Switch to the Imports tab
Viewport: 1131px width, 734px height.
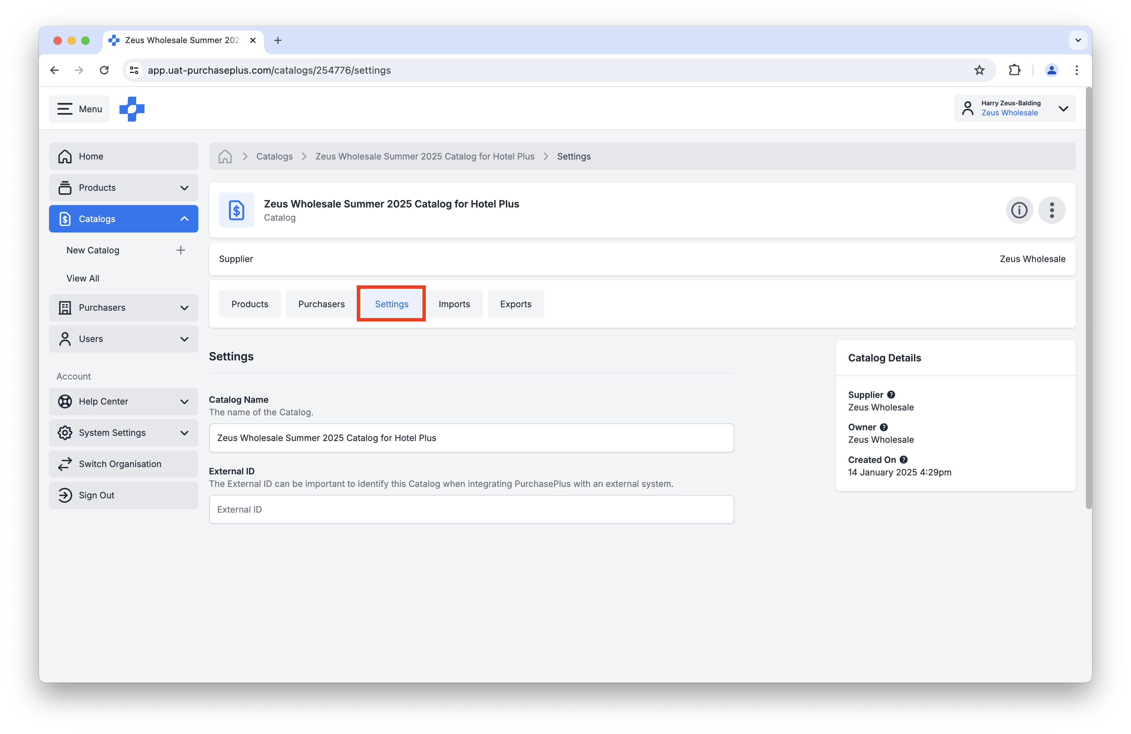454,304
